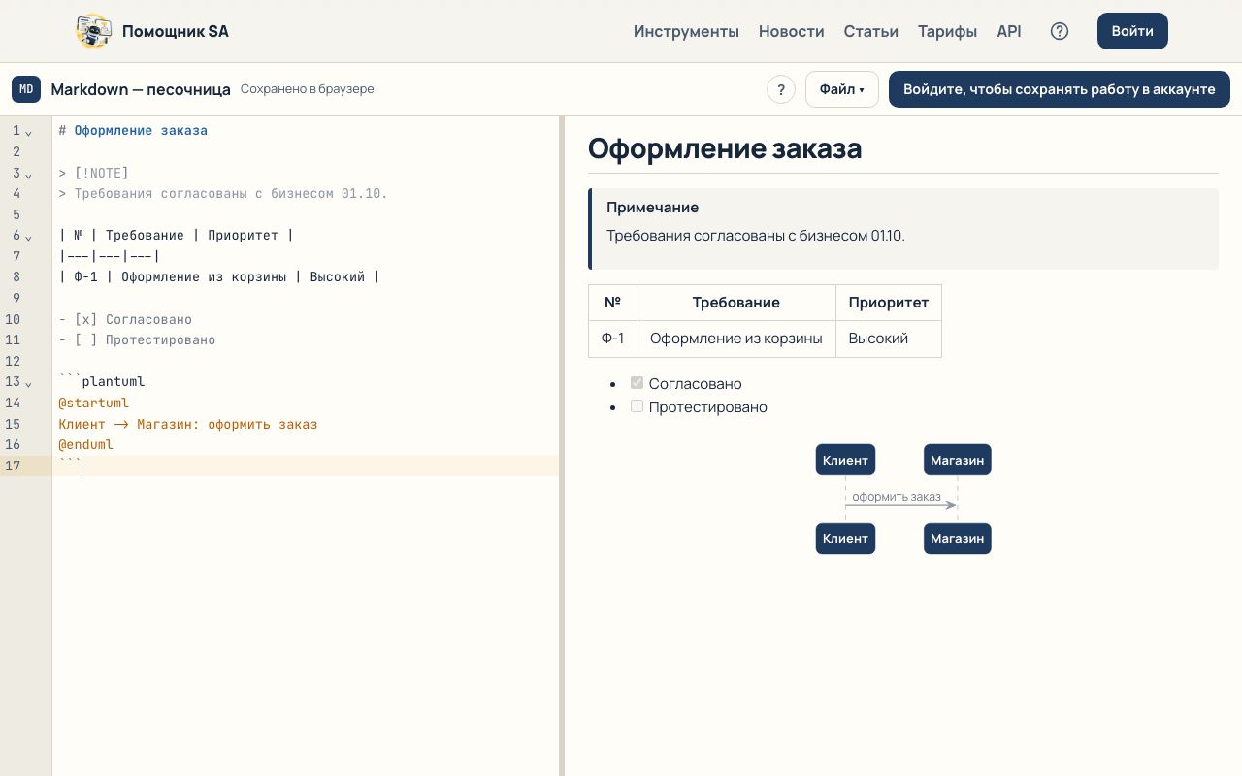The height and width of the screenshot is (776, 1242).
Task: Click the 'Оформление заказа' preview heading
Action: pyautogui.click(x=725, y=148)
